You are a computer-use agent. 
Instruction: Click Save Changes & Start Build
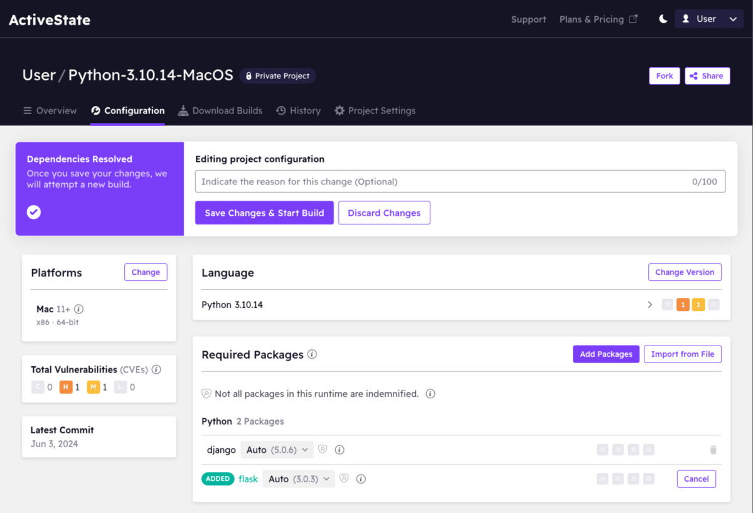point(264,213)
